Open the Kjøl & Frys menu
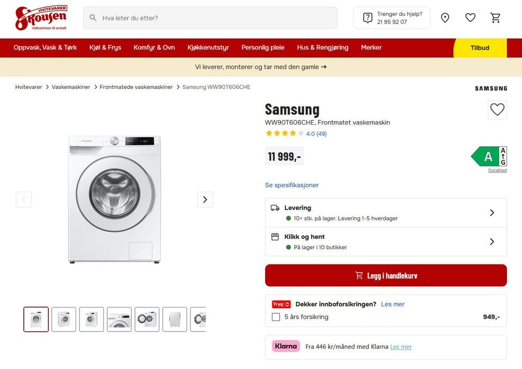Screen dimensions: 522x369 coord(105,47)
